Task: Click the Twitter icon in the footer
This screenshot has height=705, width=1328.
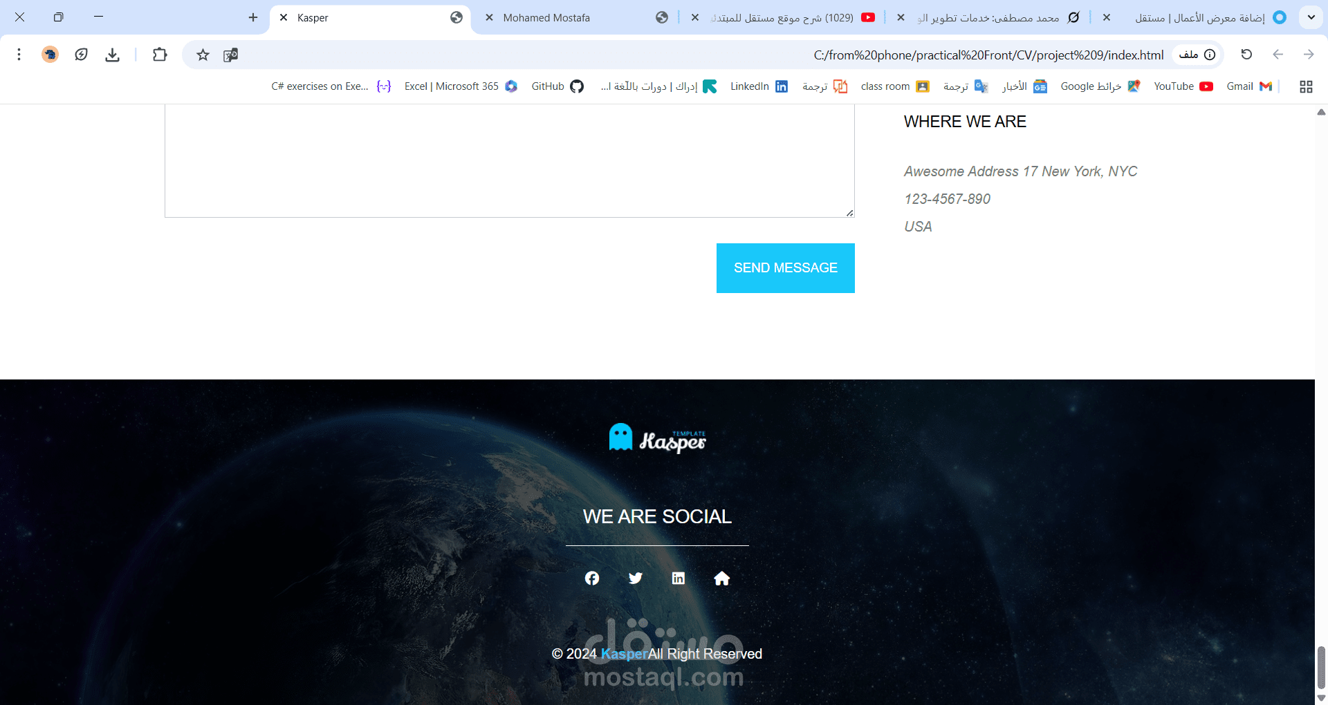Action: click(x=636, y=578)
